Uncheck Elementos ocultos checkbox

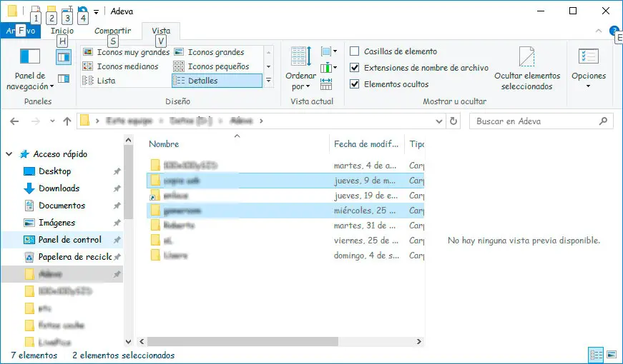click(354, 84)
